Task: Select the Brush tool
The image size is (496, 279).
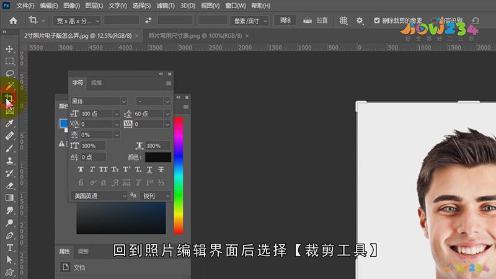Action: (9, 148)
